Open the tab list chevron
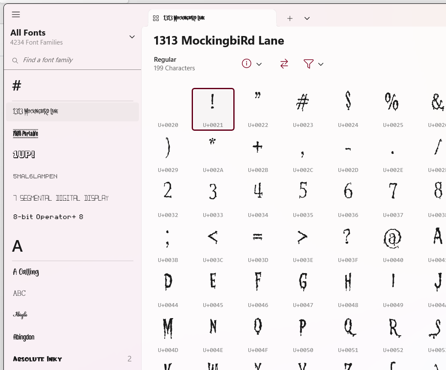The image size is (446, 370). click(307, 18)
